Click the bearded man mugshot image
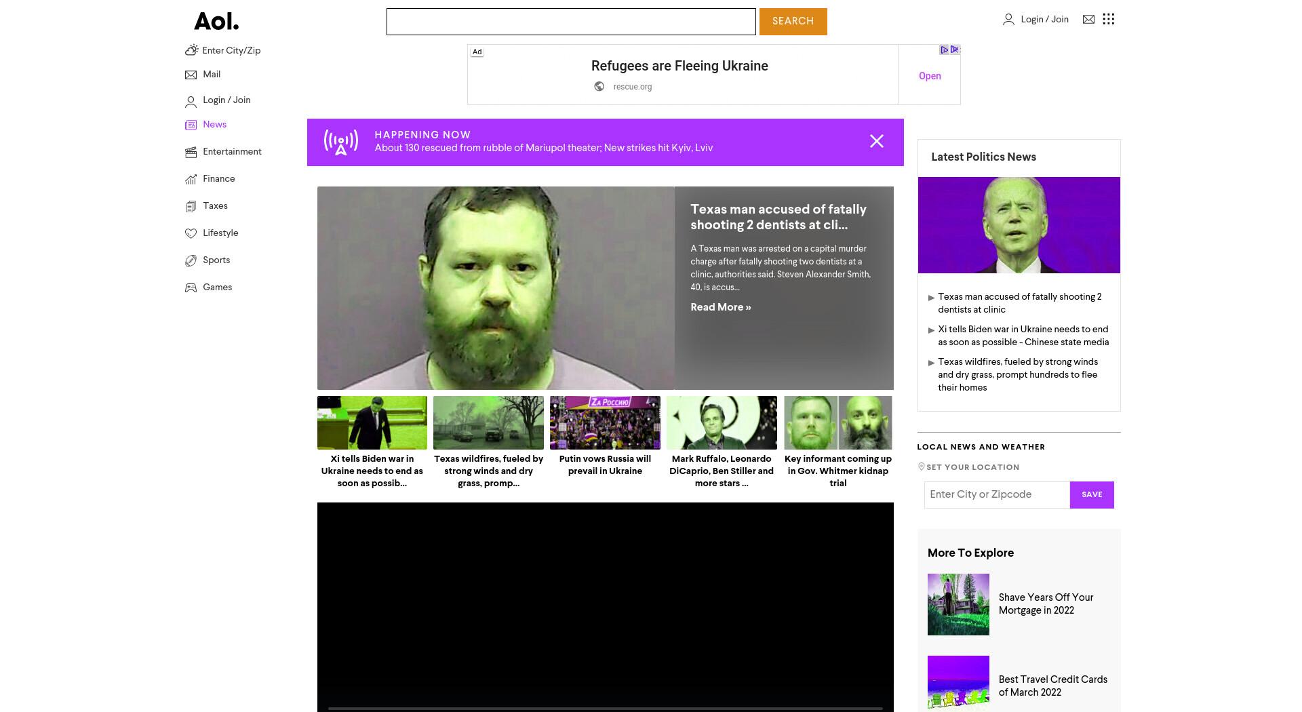 [x=496, y=288]
